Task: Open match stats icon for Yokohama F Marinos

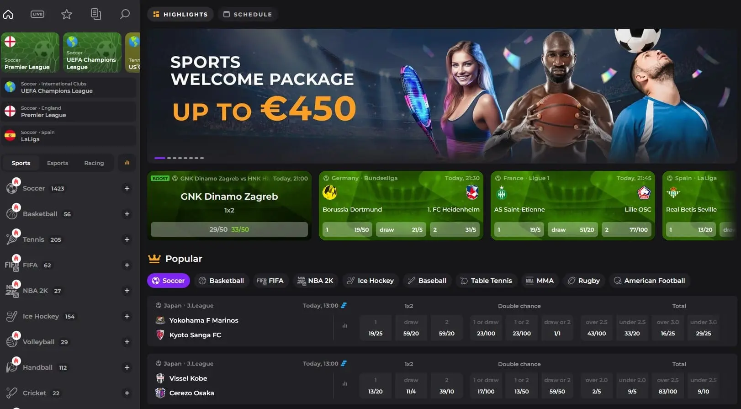Action: click(345, 326)
